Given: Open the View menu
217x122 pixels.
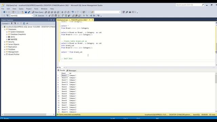Looking at the screenshot, I should [x=14, y=9].
